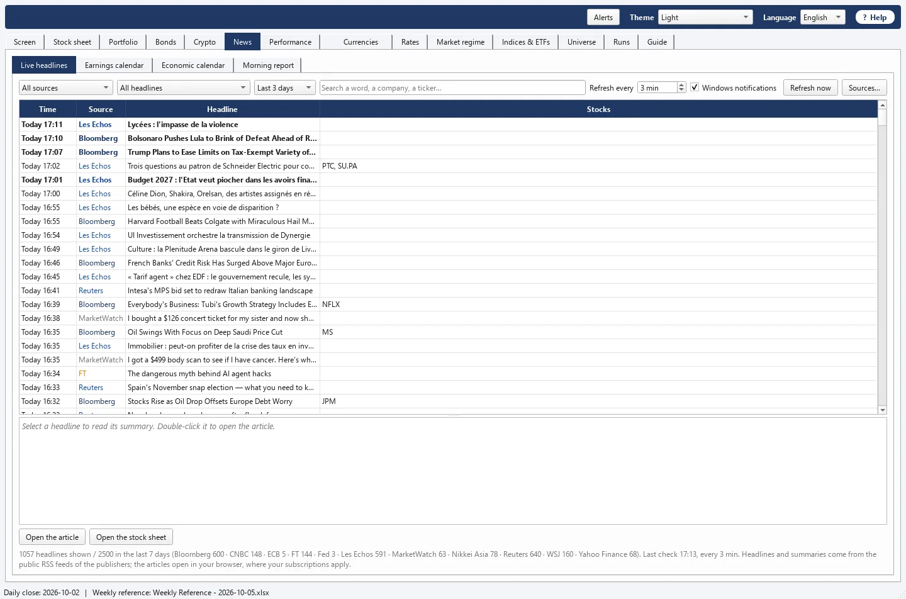
Task: Switch to the Portfolio tab
Action: coord(123,42)
